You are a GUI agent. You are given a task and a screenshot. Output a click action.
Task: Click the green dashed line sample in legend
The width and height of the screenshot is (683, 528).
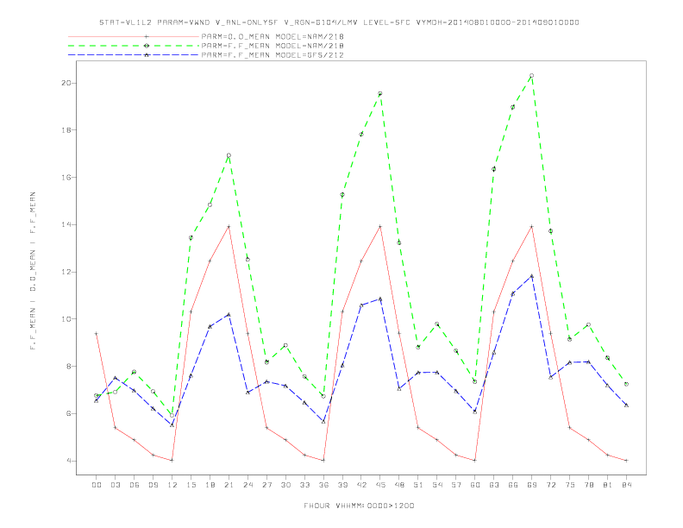(x=134, y=46)
